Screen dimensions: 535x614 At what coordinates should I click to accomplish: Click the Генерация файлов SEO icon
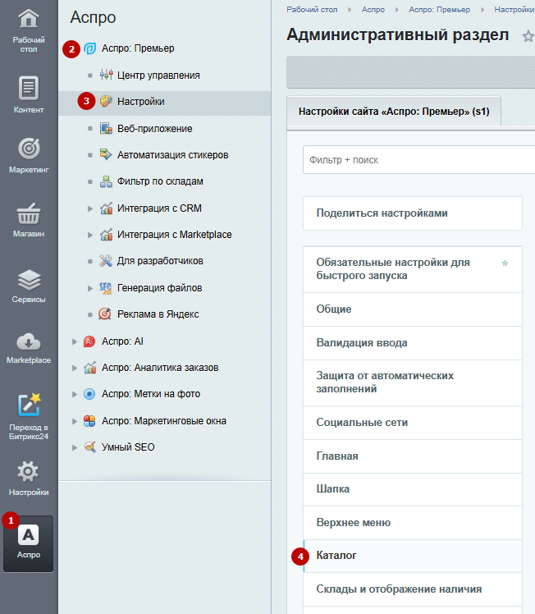[x=105, y=288]
